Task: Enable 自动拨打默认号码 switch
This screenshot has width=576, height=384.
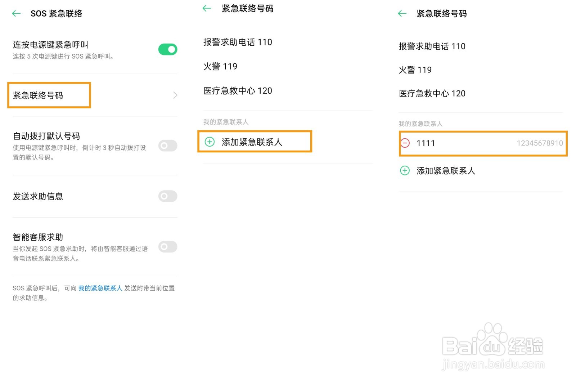Action: [x=167, y=146]
